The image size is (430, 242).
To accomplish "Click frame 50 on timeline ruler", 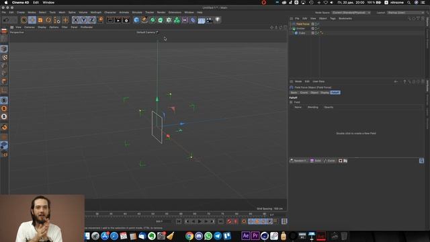I will click(x=153, y=214).
